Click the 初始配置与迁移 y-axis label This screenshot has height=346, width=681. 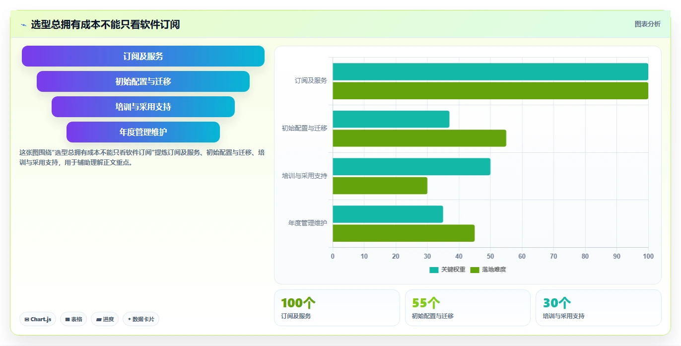[x=304, y=128]
